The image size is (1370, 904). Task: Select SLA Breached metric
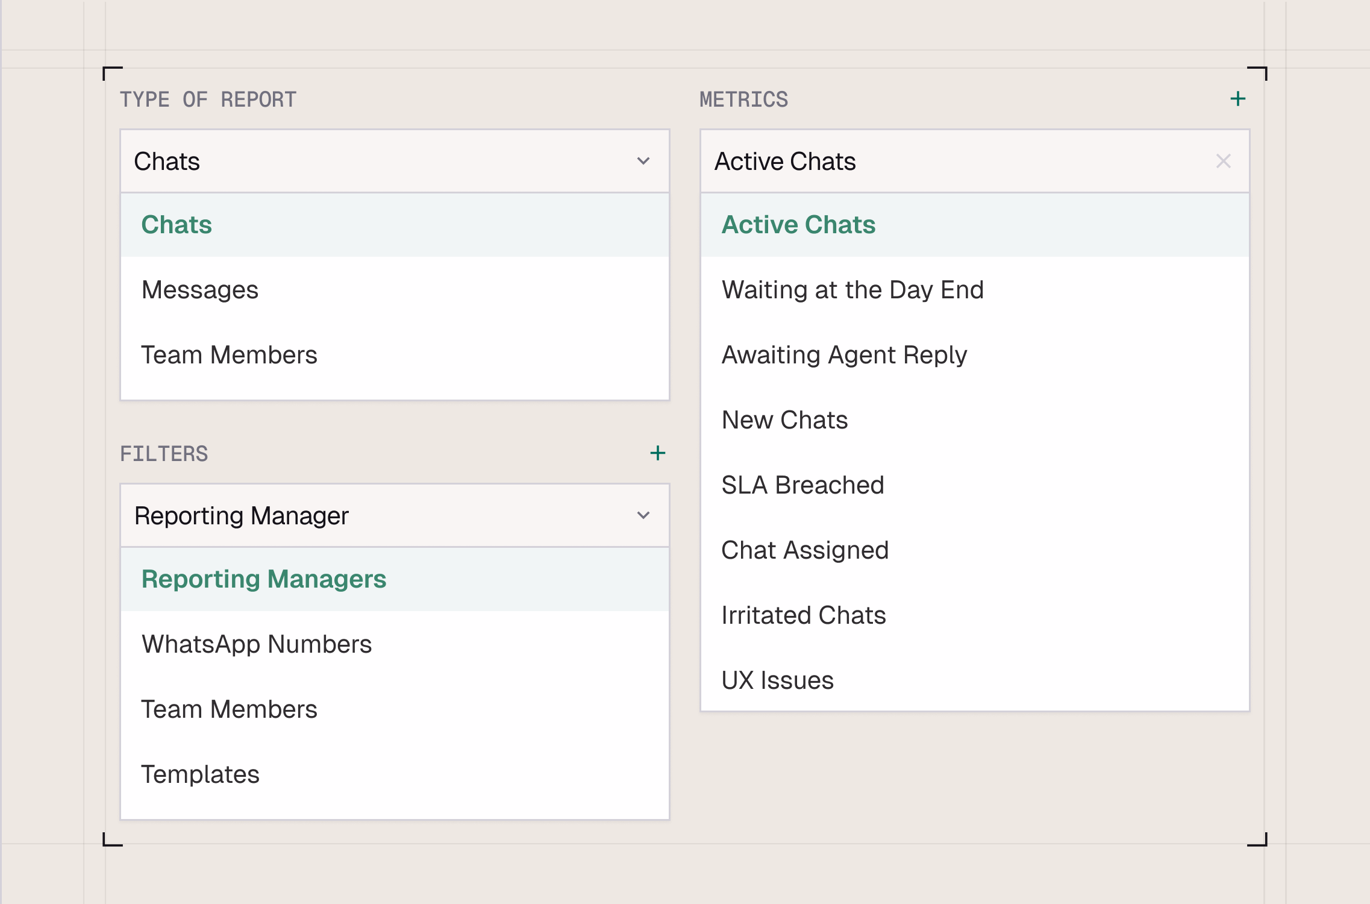point(802,485)
